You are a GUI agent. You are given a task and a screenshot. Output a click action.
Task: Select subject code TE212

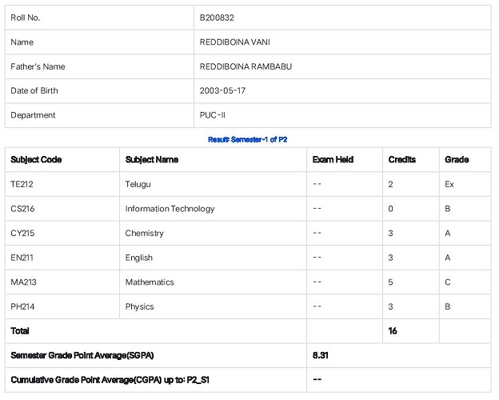[22, 184]
